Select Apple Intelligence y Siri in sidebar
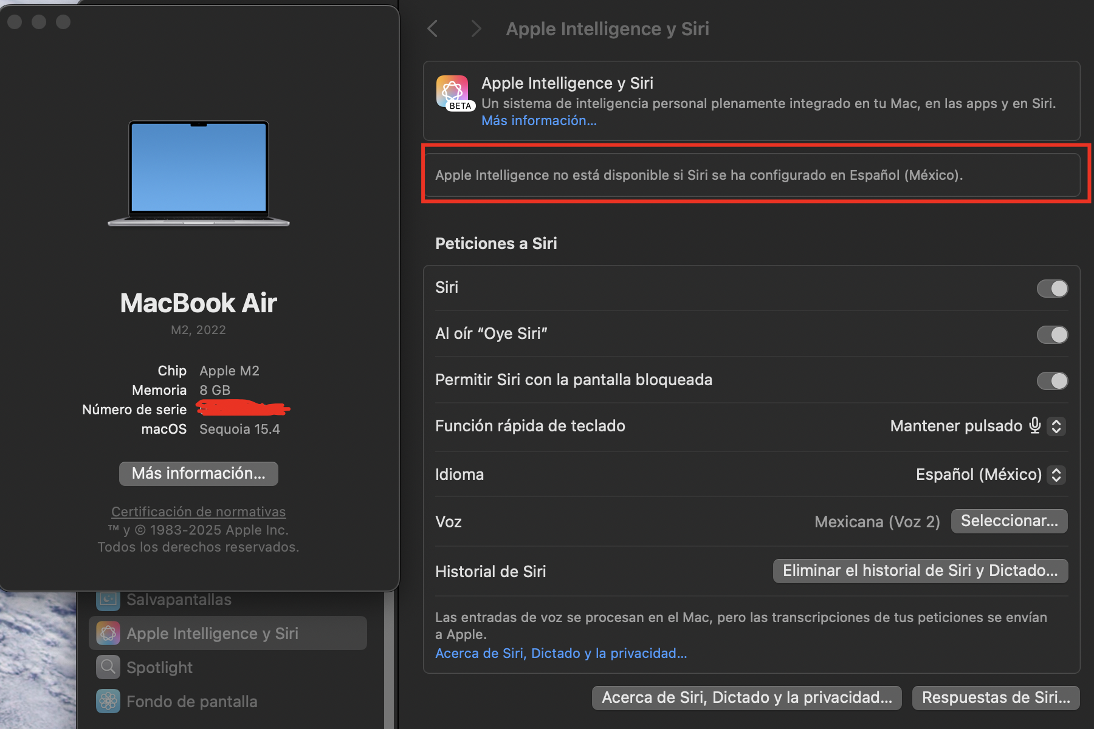1094x729 pixels. tap(228, 633)
